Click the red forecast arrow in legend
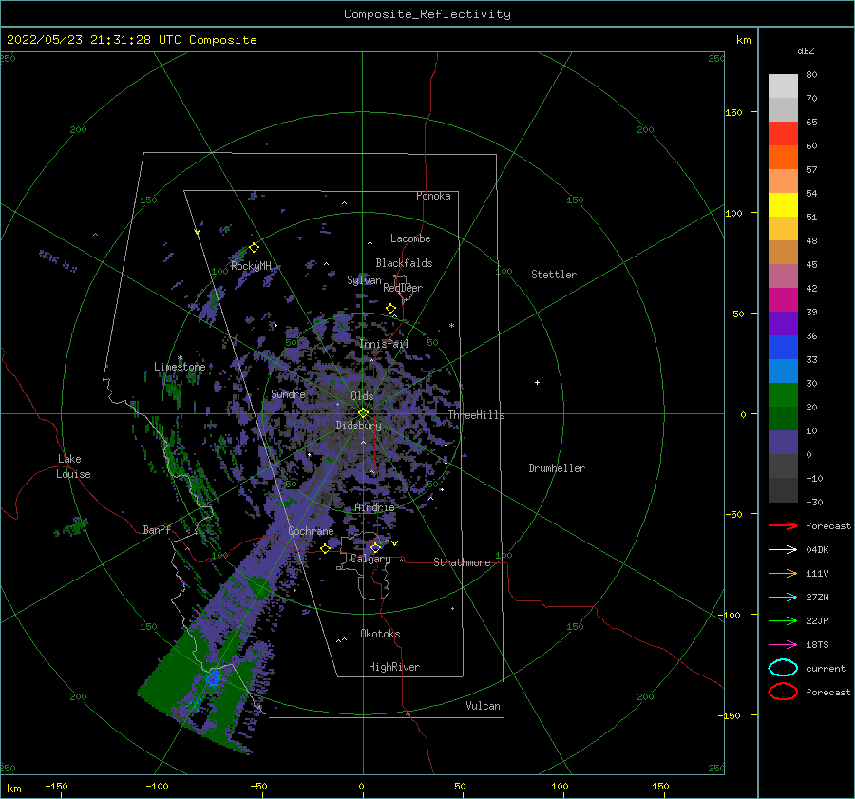Image resolution: width=855 pixels, height=799 pixels. click(x=783, y=525)
